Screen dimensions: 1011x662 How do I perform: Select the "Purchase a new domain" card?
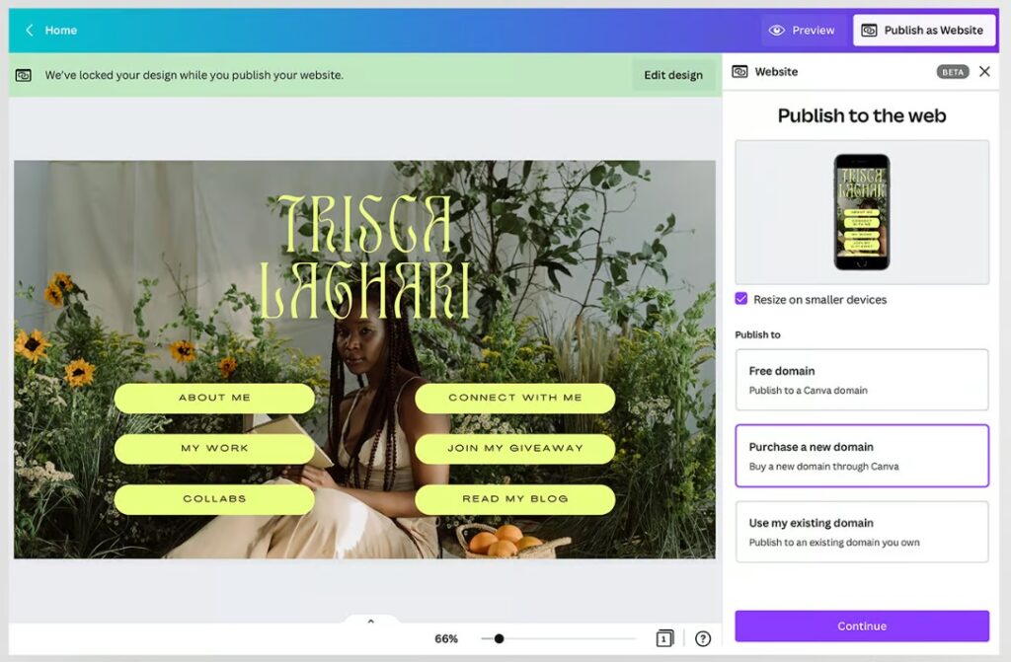(x=861, y=456)
